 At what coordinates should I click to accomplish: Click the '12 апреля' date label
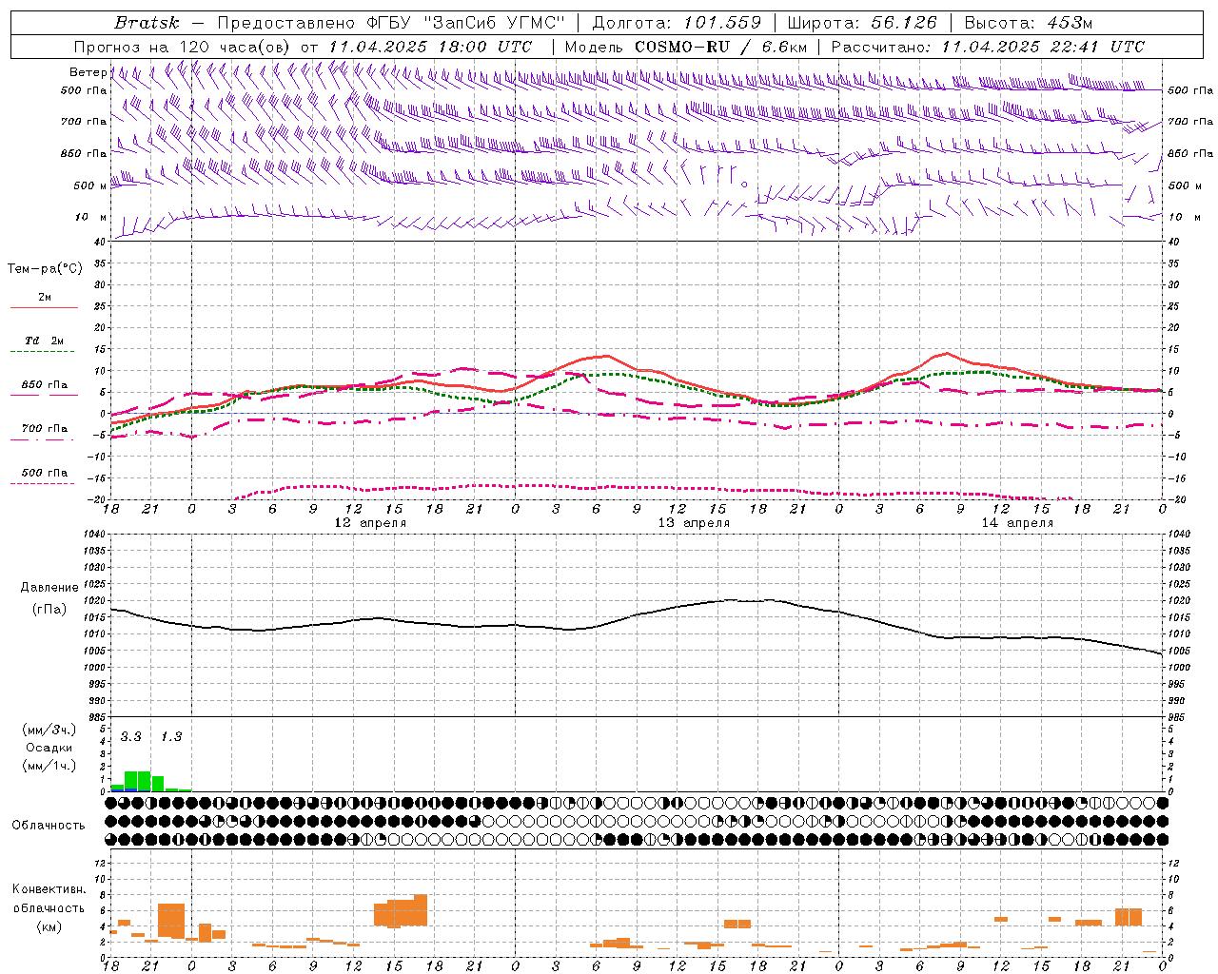tap(370, 523)
